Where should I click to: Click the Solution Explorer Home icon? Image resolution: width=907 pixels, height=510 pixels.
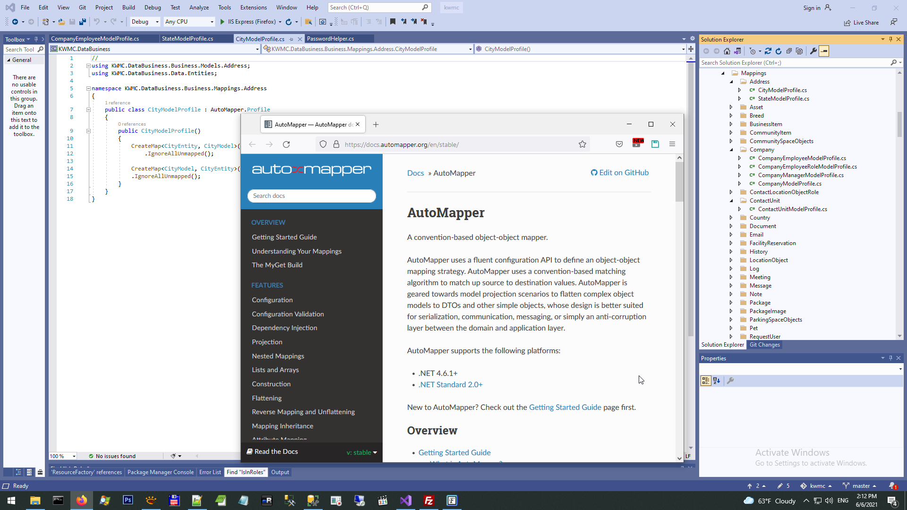coord(727,51)
